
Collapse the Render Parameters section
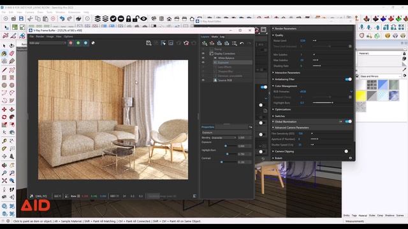coord(273,29)
